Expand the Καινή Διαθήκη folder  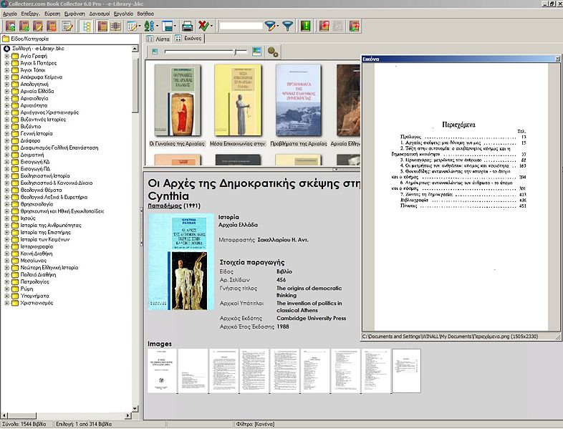[6, 254]
